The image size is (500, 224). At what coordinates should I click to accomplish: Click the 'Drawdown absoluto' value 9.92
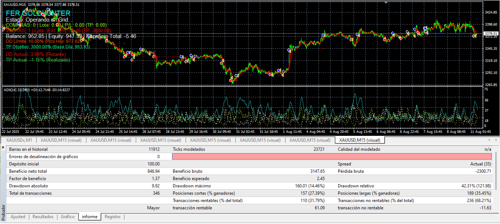click(x=156, y=186)
